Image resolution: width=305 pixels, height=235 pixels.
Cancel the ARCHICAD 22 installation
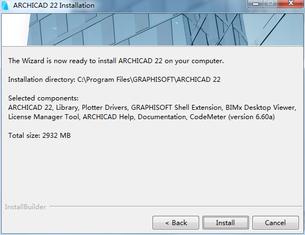275,222
